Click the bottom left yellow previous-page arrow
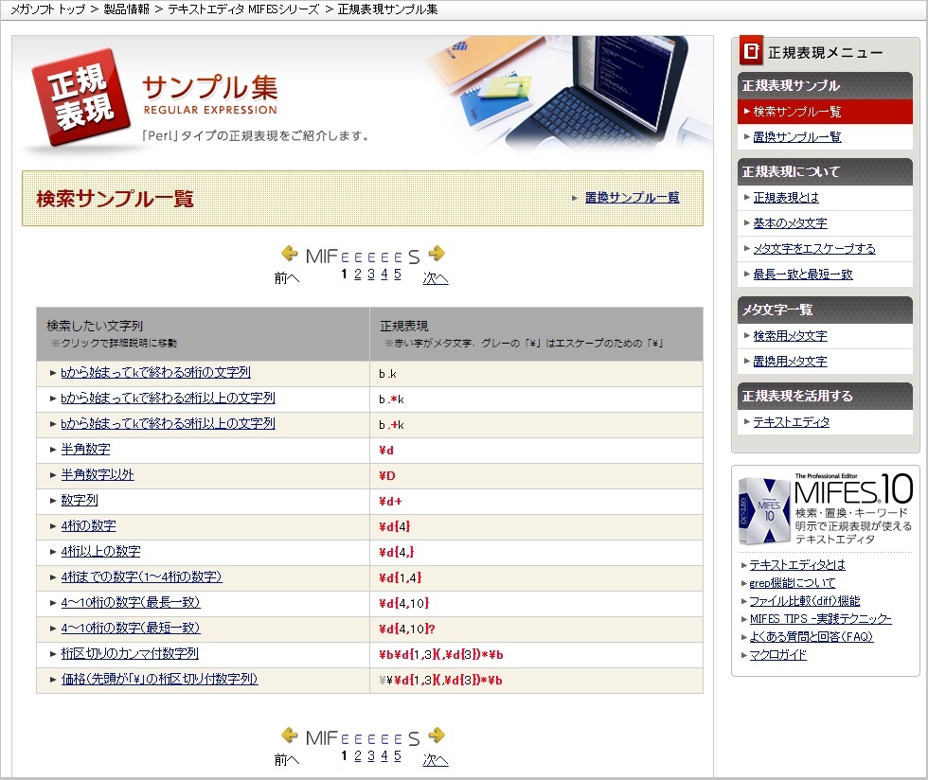 pos(290,736)
